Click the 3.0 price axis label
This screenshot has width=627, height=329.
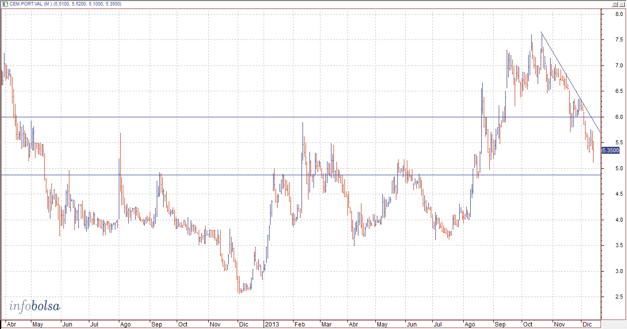619,272
